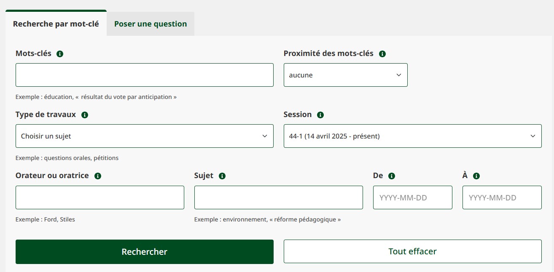The height and width of the screenshot is (272, 554).
Task: Click the info icon beside À
Action: pyautogui.click(x=476, y=176)
